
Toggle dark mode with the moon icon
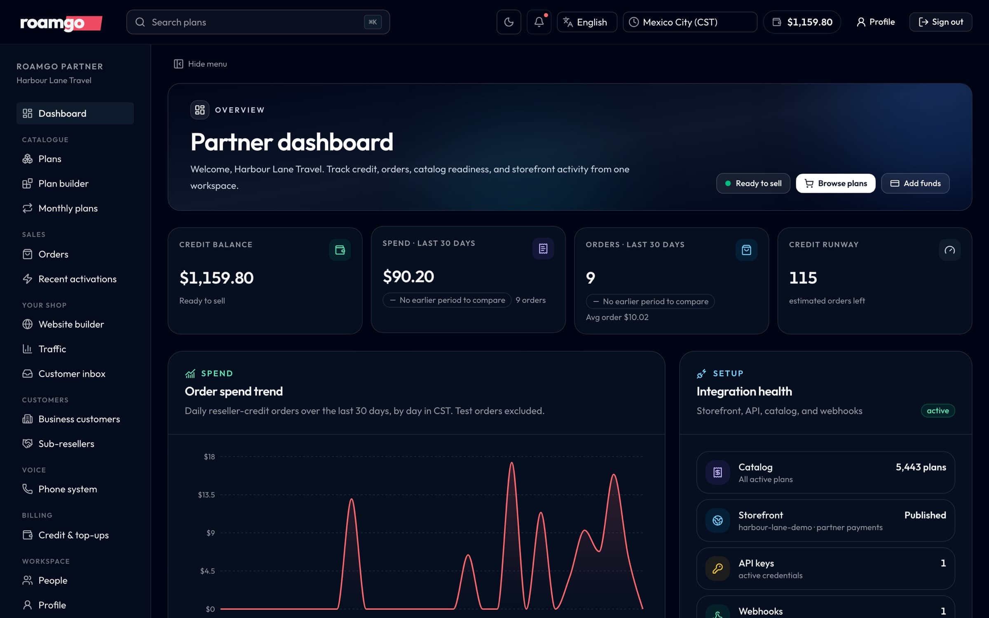509,22
